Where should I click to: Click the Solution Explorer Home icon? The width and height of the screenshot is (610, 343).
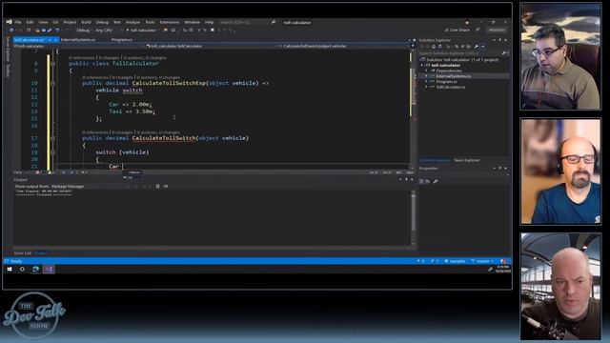434,47
